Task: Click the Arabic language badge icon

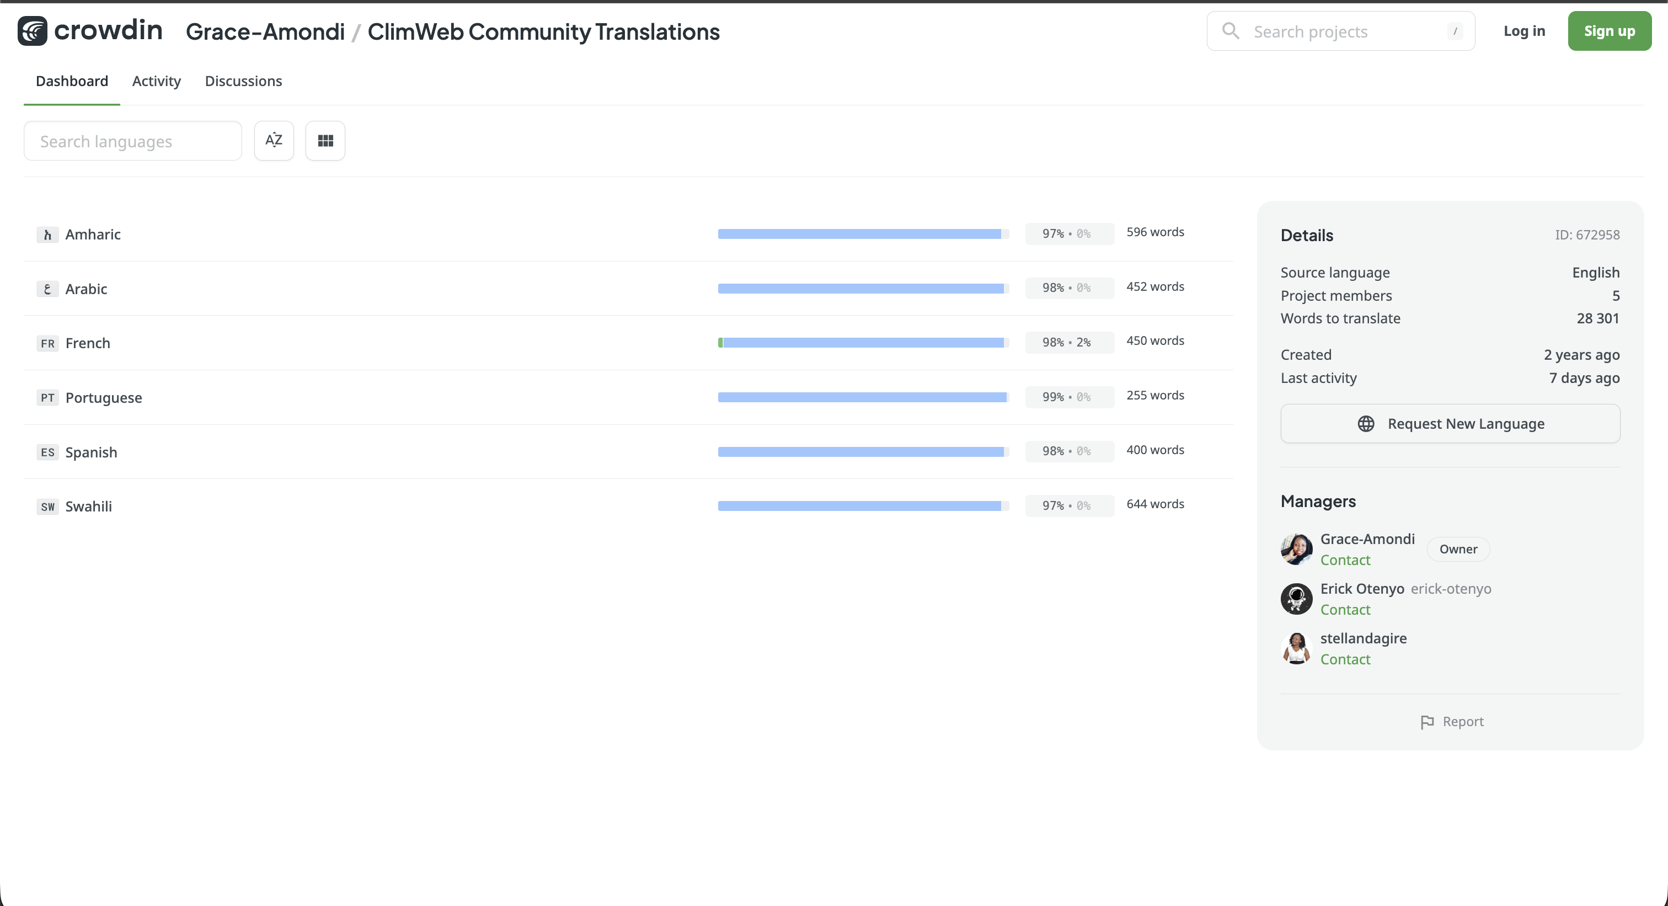Action: (47, 289)
